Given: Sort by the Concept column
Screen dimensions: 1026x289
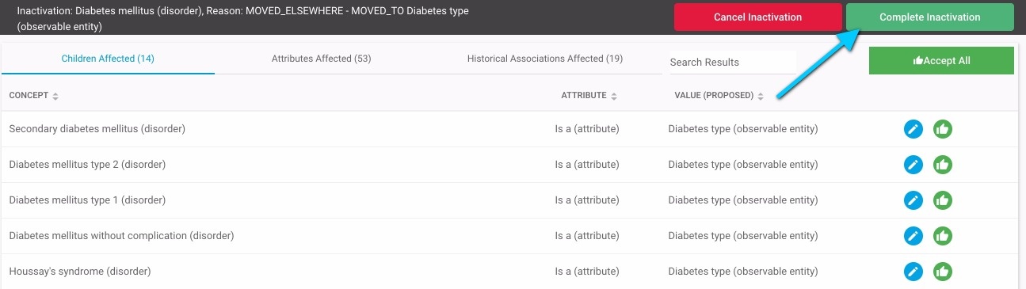Looking at the screenshot, I should [x=34, y=96].
